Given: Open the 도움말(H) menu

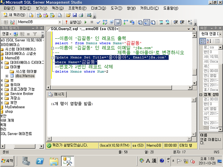Looking at the screenshot, I should click(x=171, y=8).
